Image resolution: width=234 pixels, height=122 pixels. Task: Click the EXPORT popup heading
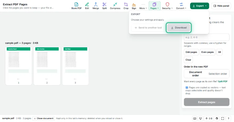136,14
